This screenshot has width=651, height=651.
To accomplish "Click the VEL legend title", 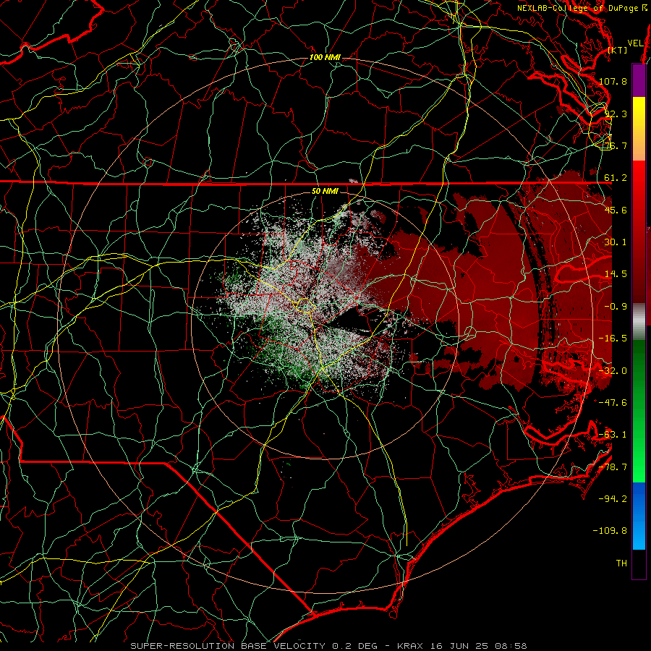I will coord(635,43).
